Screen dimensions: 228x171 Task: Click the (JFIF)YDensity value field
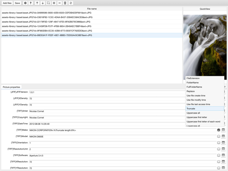(x=107, y=105)
